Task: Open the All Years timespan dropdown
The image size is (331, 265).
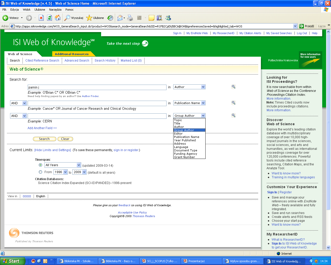Action: (x=63, y=165)
